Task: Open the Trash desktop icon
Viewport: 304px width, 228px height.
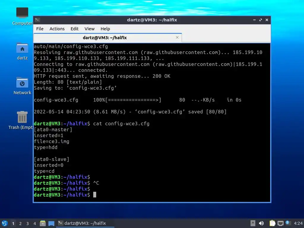Action: (x=20, y=120)
